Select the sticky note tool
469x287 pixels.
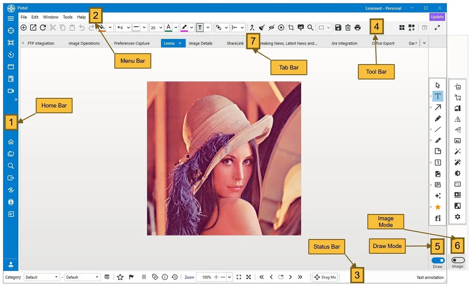tap(438, 151)
